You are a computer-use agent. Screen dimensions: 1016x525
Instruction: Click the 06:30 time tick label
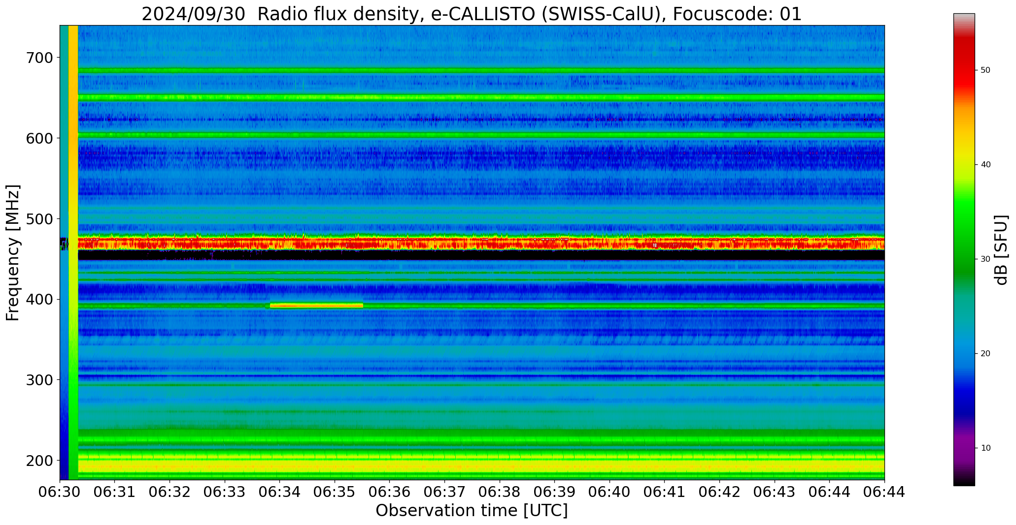pos(60,492)
